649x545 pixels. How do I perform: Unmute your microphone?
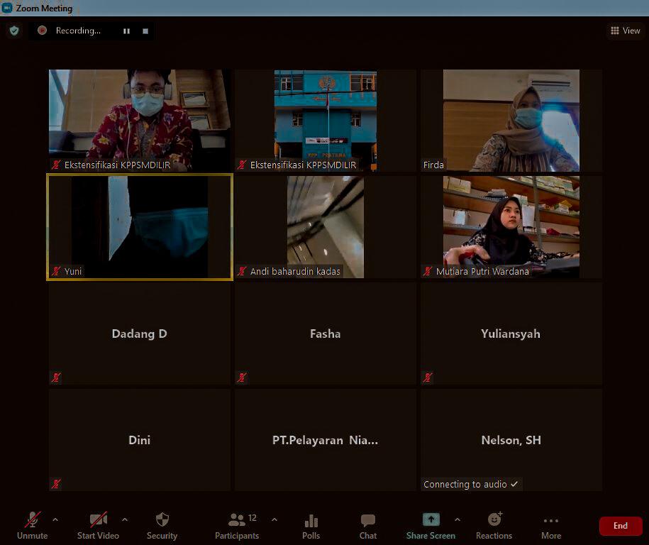[33, 525]
